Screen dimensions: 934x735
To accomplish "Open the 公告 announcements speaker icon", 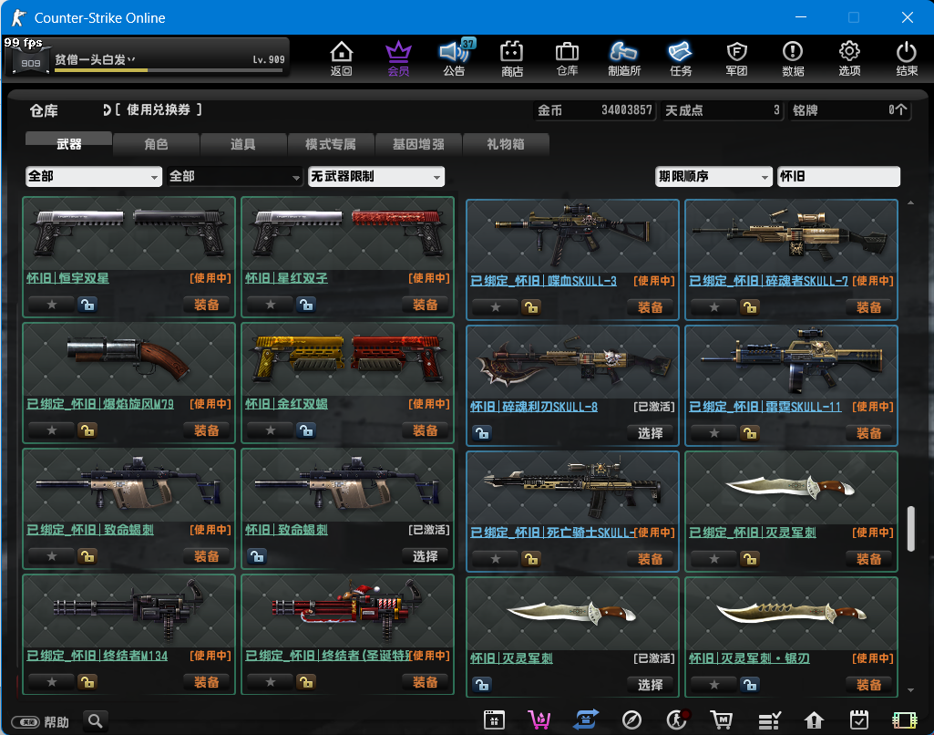I will 455,58.
